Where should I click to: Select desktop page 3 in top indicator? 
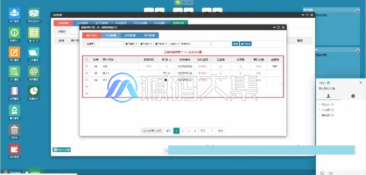click(190, 3)
